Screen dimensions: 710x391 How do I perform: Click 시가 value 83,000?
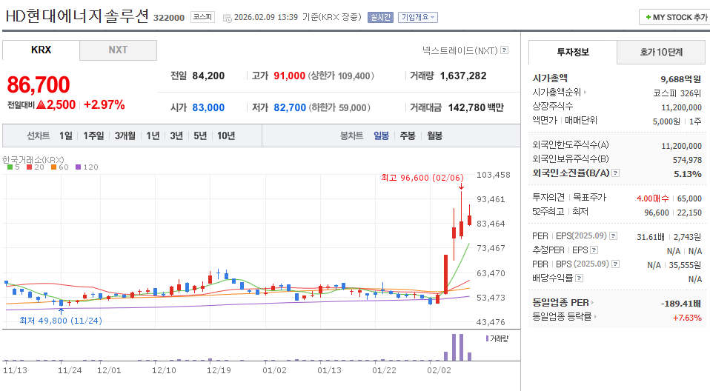[x=208, y=107]
